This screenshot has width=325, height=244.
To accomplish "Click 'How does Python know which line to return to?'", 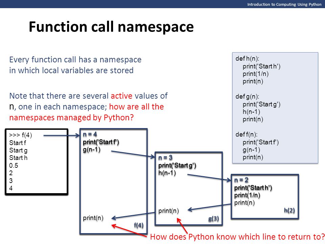I will (x=237, y=237).
